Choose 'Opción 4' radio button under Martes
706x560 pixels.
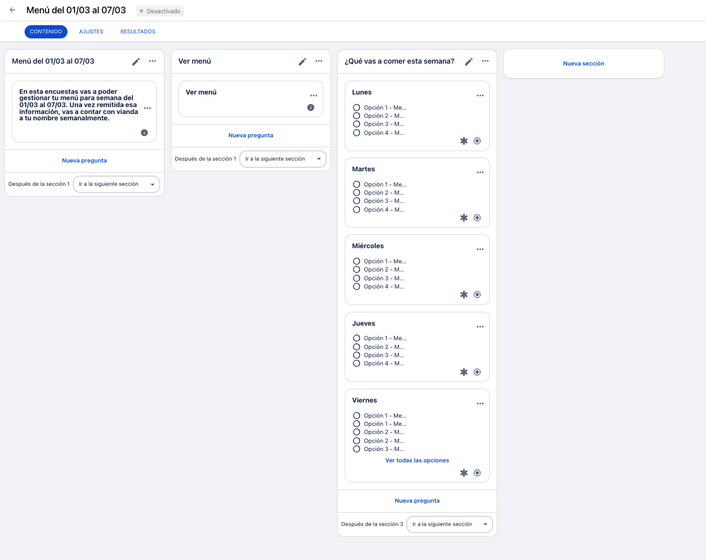[357, 210]
